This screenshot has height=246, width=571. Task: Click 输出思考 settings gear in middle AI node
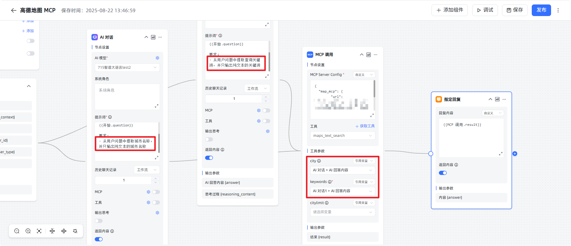point(268,131)
